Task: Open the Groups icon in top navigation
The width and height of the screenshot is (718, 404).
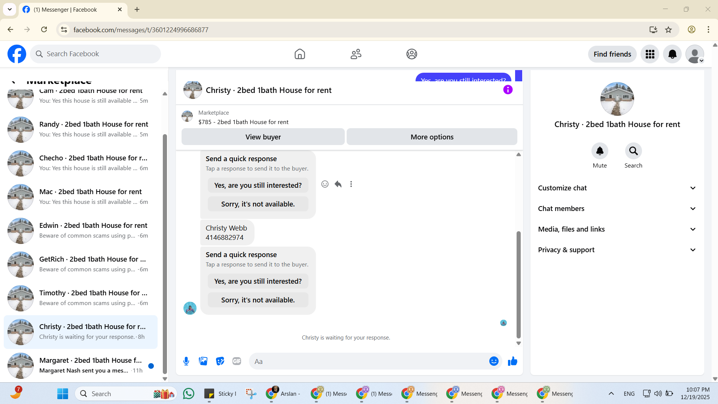Action: coord(411,54)
